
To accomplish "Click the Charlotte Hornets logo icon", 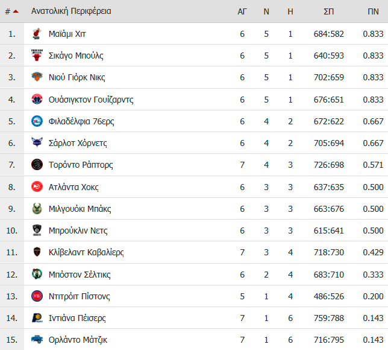I will (x=37, y=143).
